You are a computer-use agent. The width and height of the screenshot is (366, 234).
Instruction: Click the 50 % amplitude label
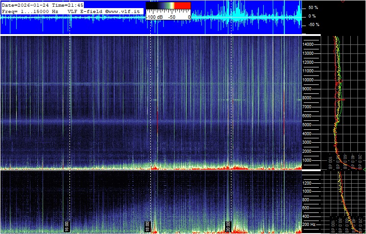[313, 8]
